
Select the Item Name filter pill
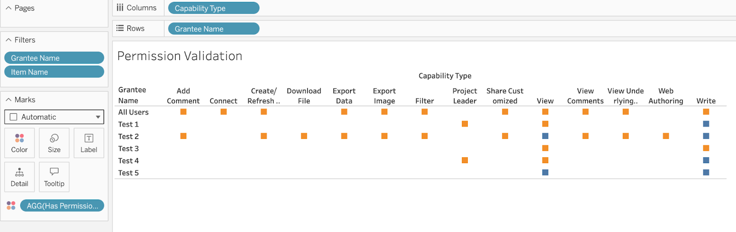click(54, 72)
